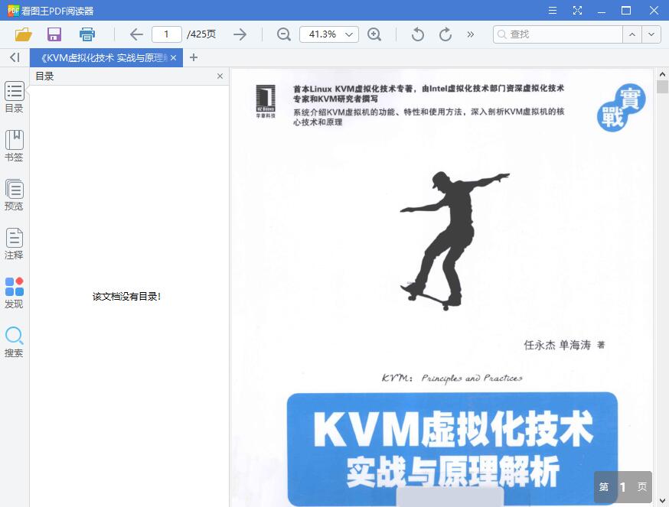Click the page number input box
Screen dimensions: 669x507
(x=167, y=34)
